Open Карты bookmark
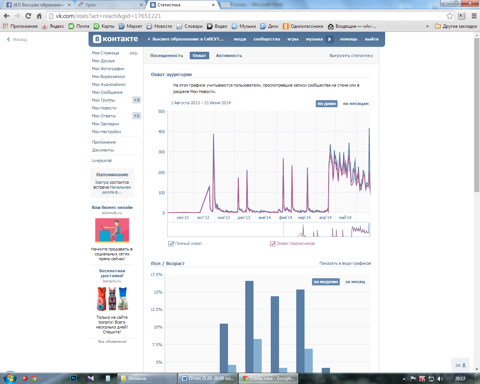Image resolution: width=480 pixels, height=384 pixels. tap(104, 26)
